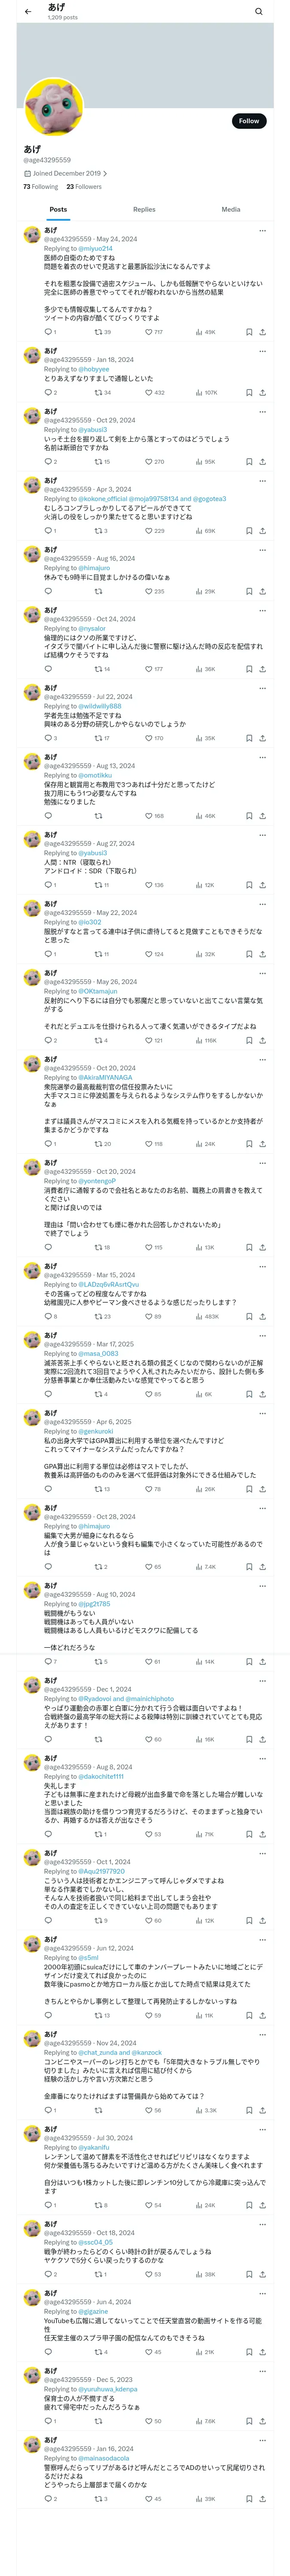Screen dimensions: 290x2576
Task: Switch to the Replies tab
Action: click(144, 210)
